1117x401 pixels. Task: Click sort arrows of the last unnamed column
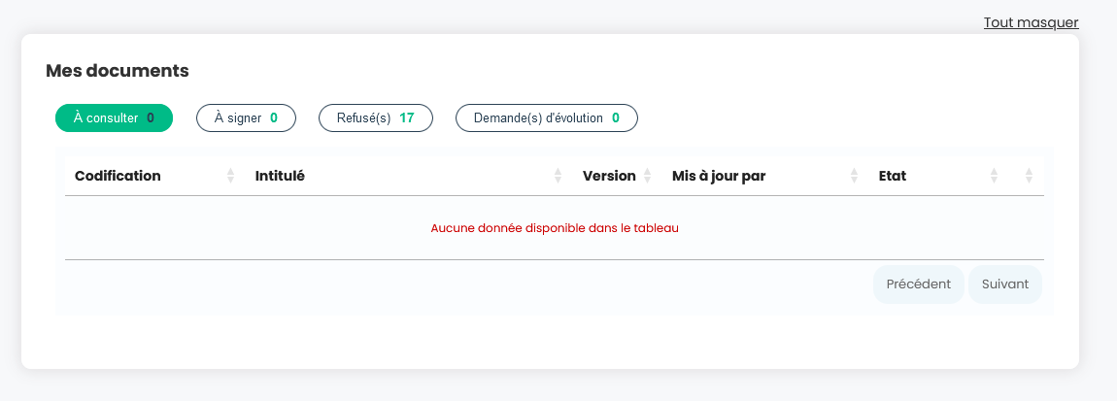pyautogui.click(x=1029, y=176)
